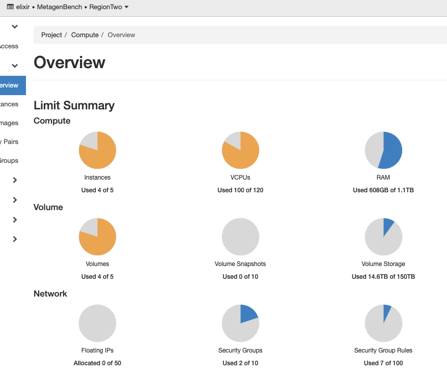447x381 pixels.
Task: Select the Overview sidebar item
Action: 13,85
